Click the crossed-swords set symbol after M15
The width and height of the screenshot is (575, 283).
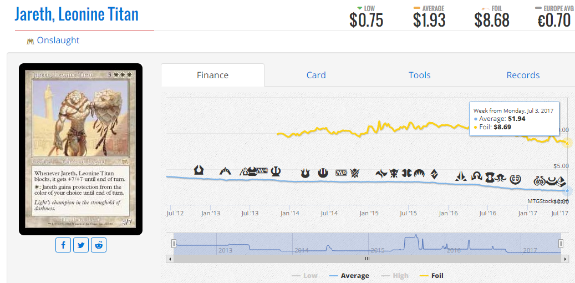point(355,173)
